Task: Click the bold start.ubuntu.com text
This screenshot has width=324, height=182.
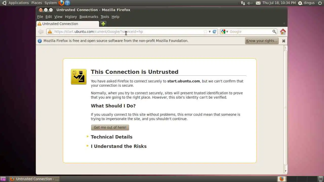Action: coord(184,81)
